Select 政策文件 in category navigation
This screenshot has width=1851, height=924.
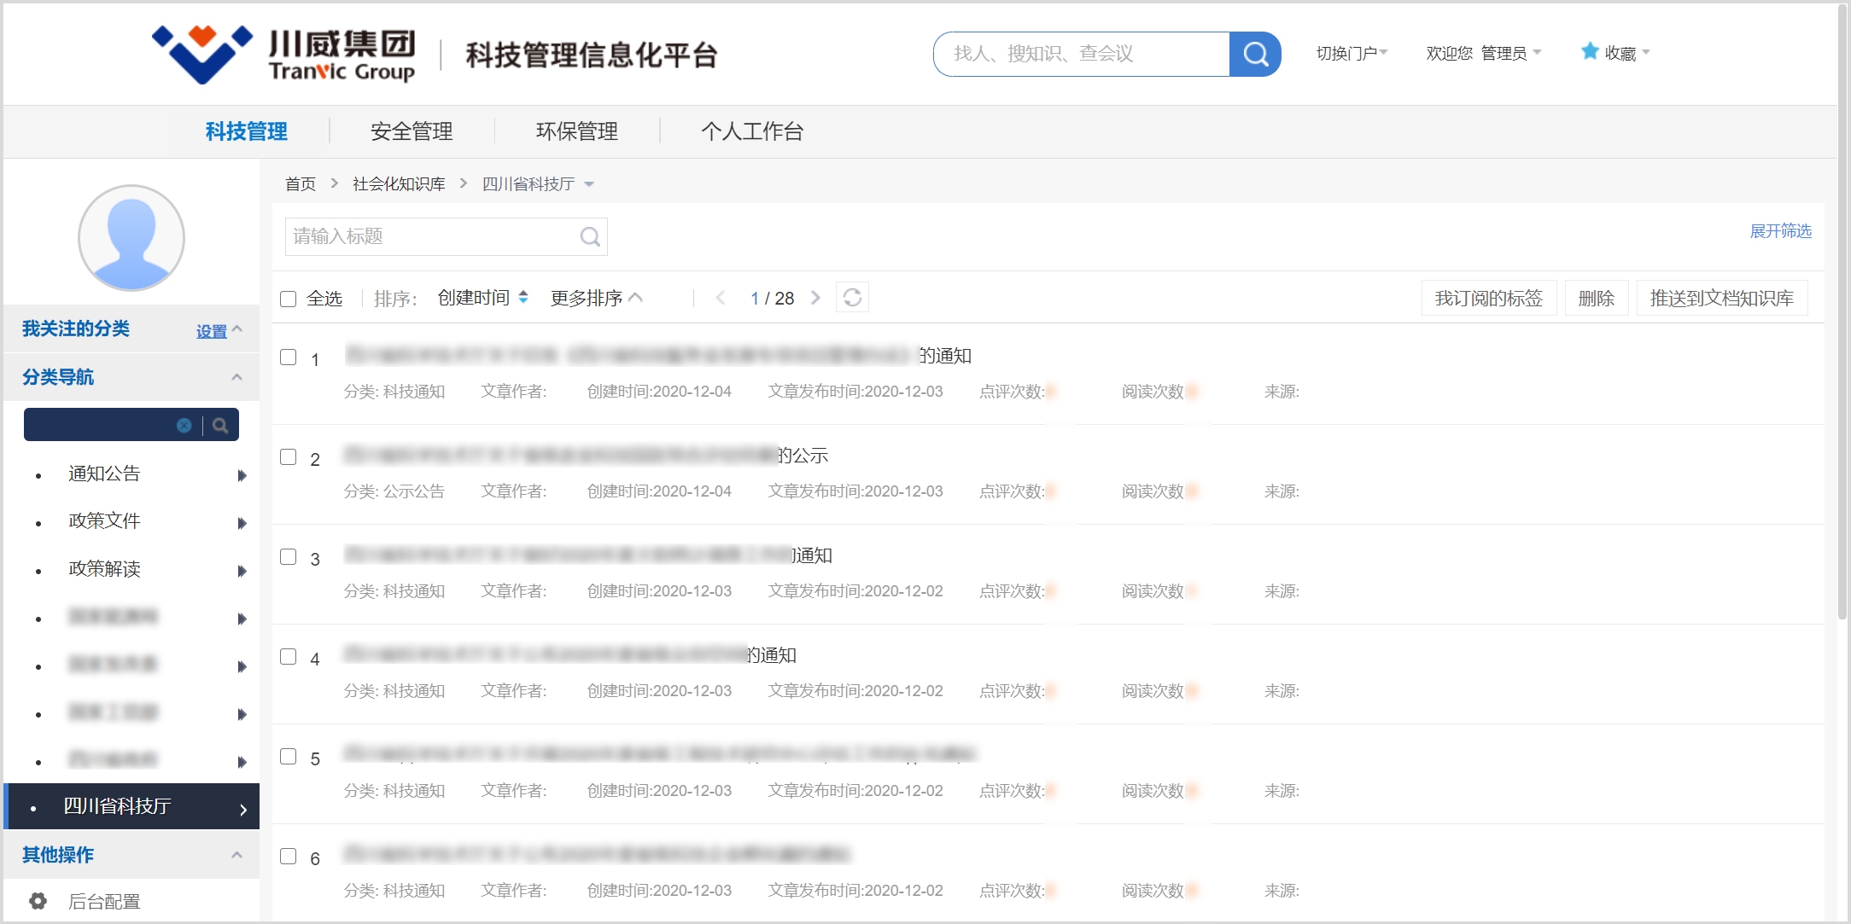coord(104,520)
